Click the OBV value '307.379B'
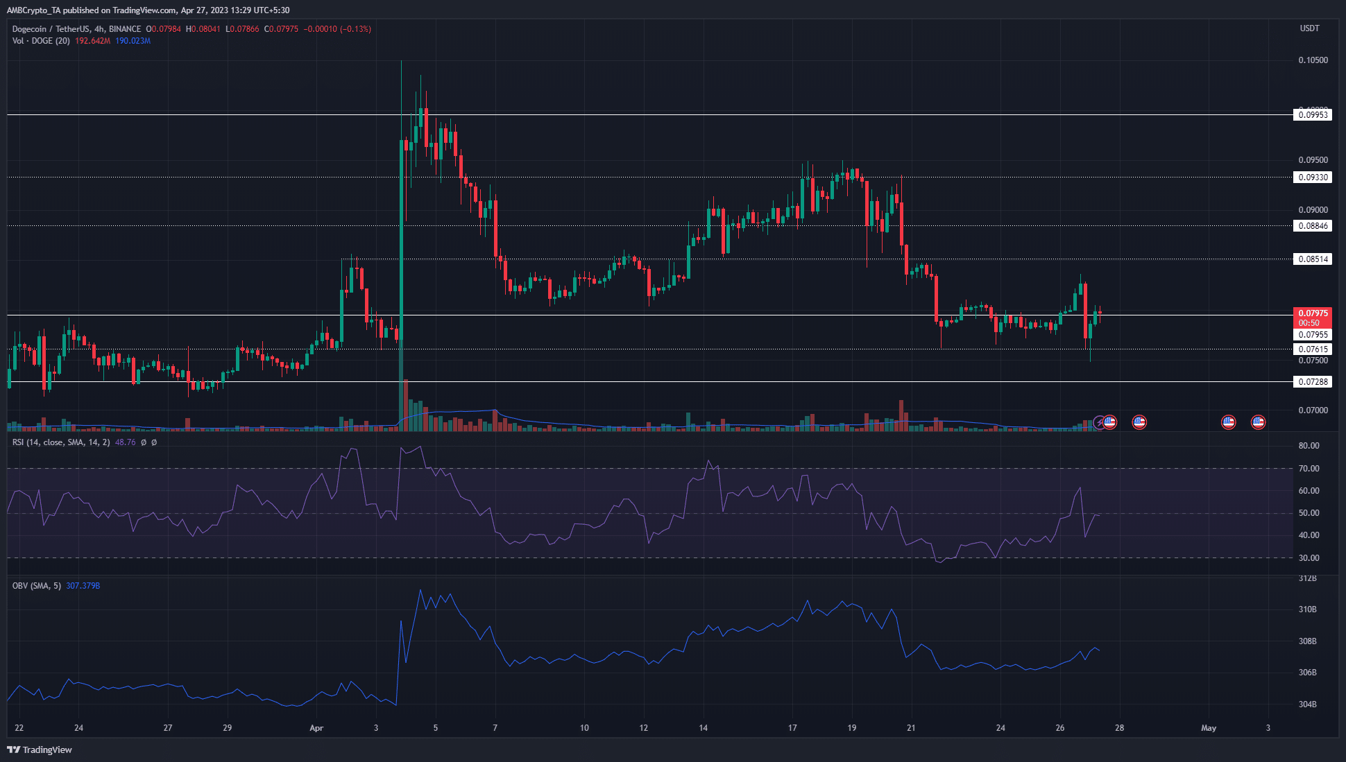This screenshot has height=762, width=1346. click(83, 586)
